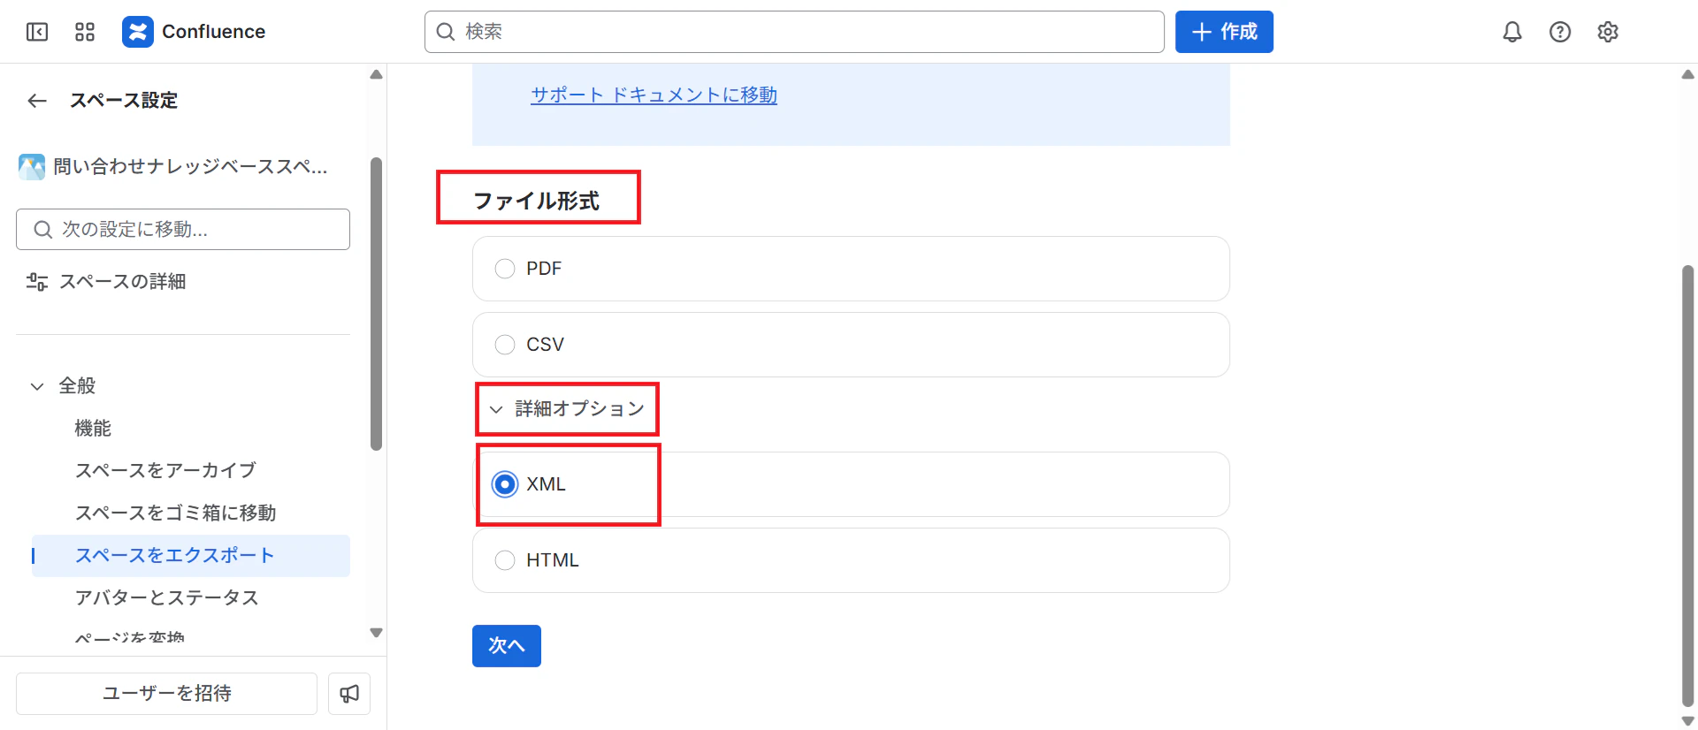
Task: Select the PDF file format option
Action: pos(851,269)
